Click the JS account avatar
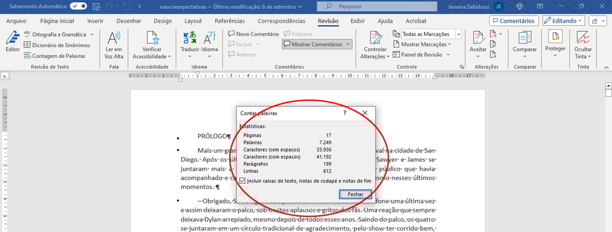Image resolution: width=612 pixels, height=232 pixels. coord(498,6)
